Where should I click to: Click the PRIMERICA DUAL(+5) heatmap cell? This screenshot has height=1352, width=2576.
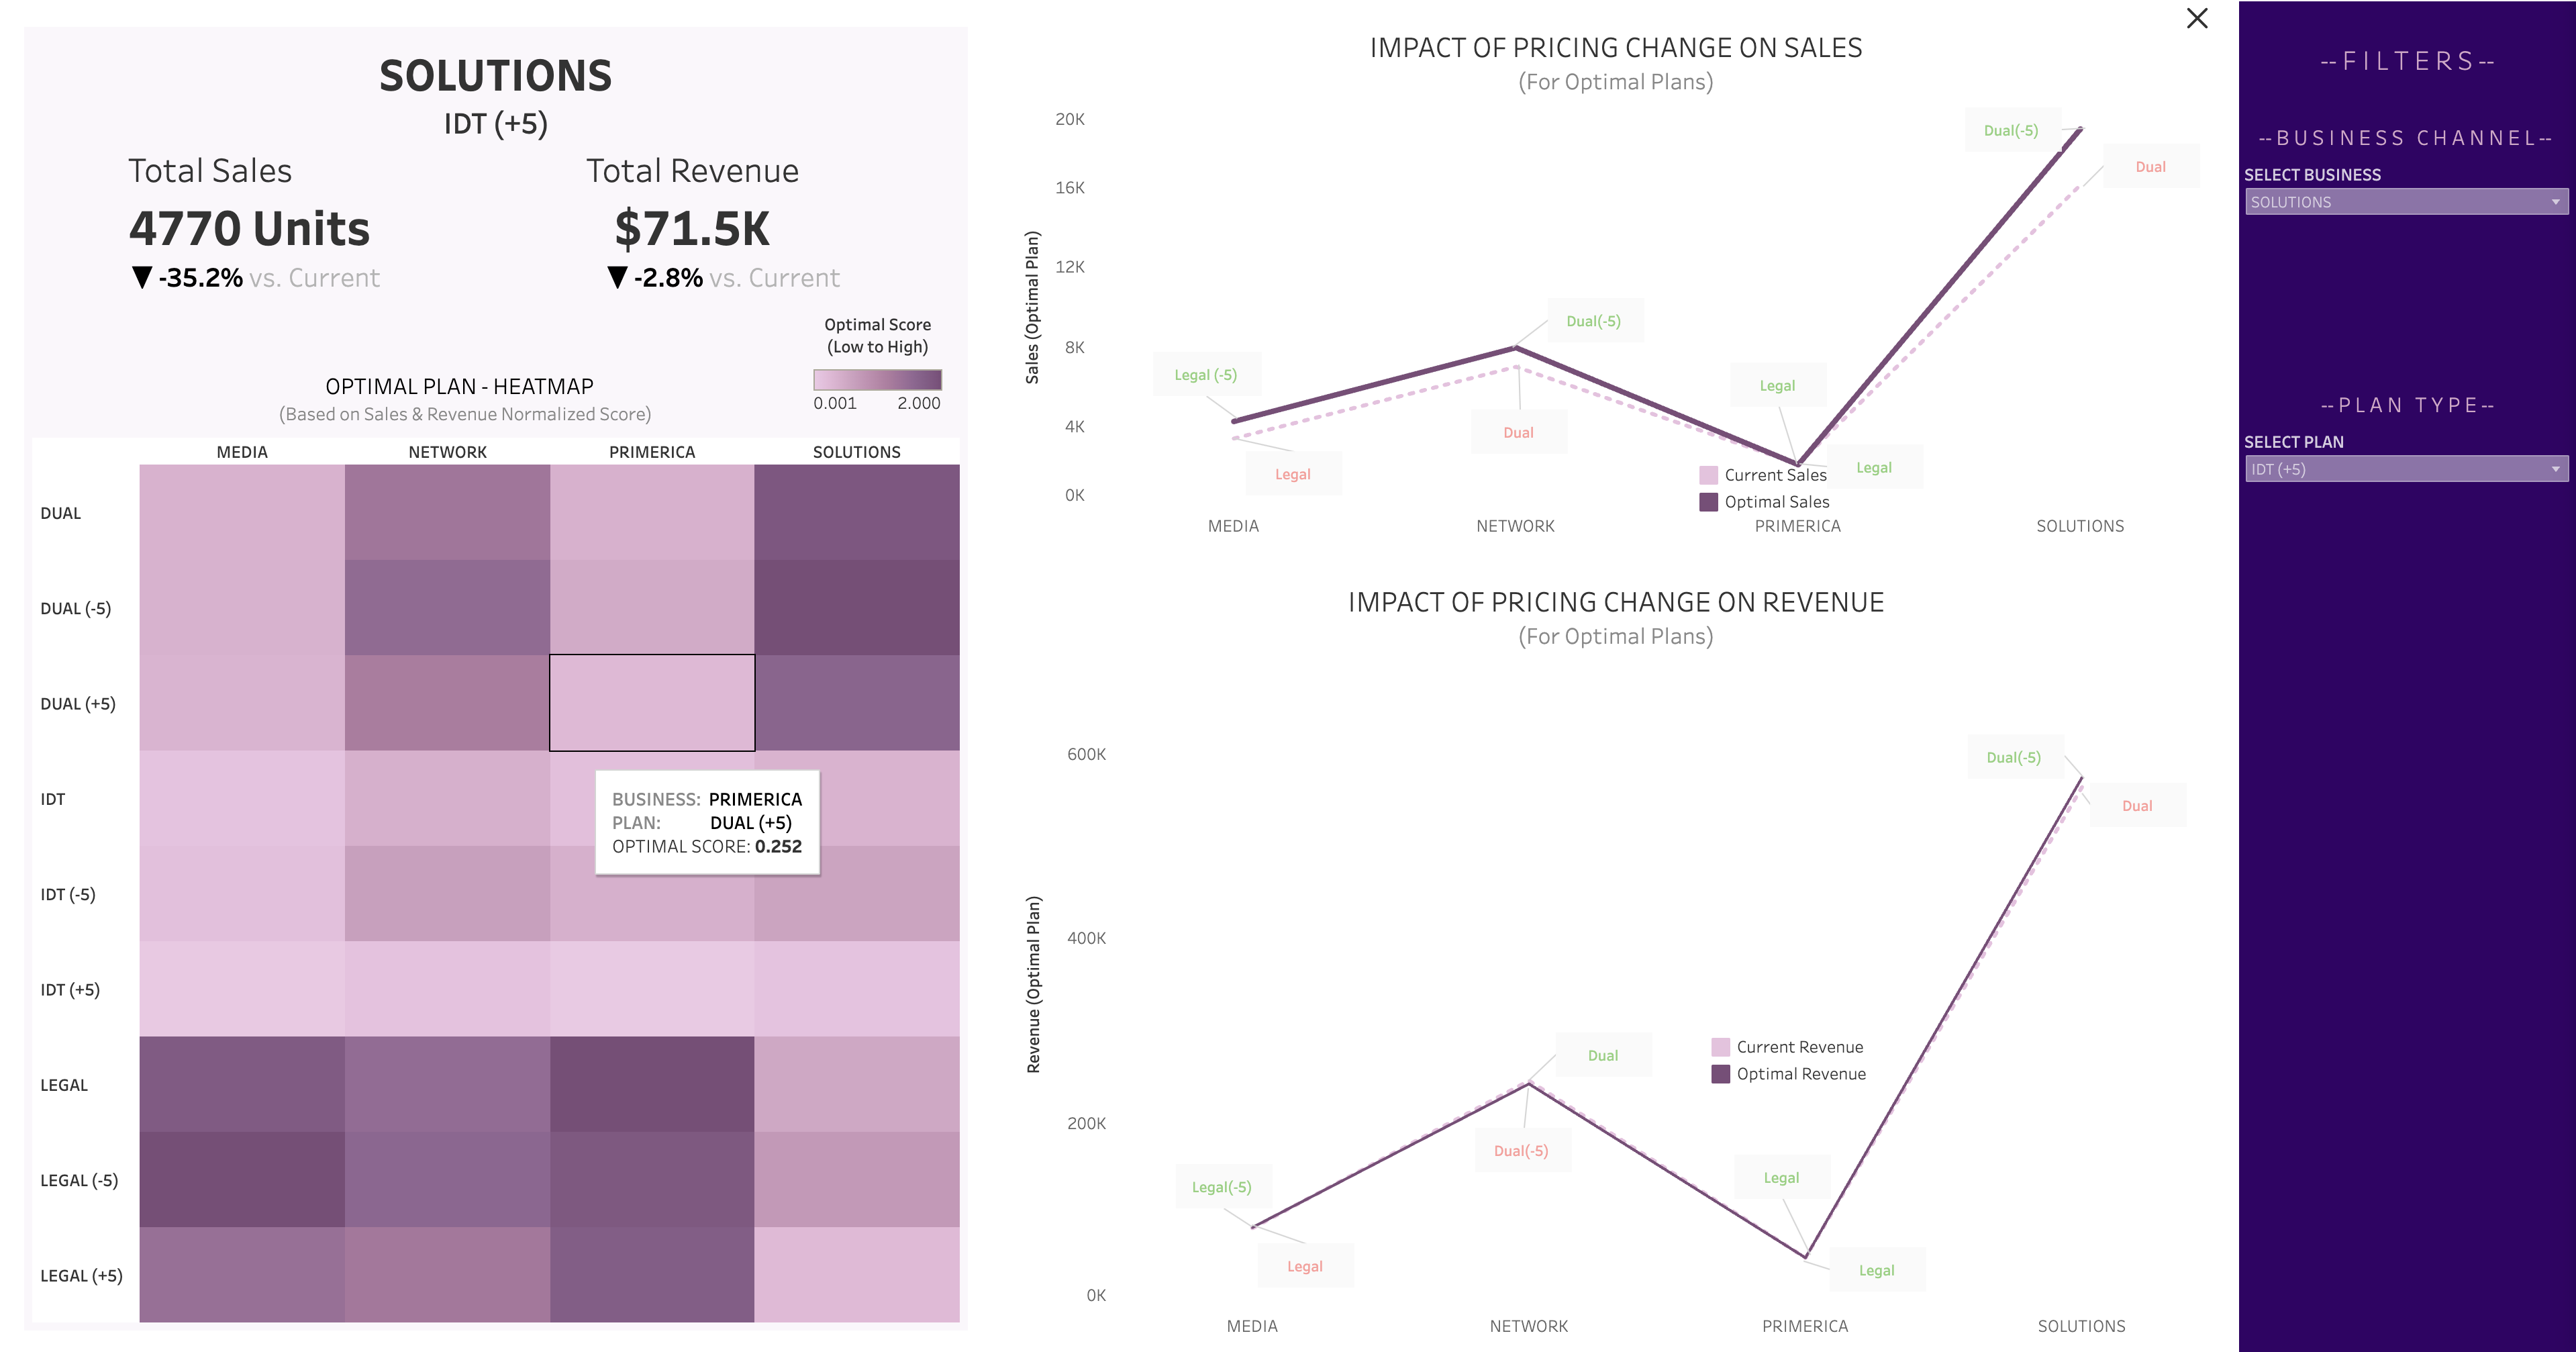click(x=651, y=702)
